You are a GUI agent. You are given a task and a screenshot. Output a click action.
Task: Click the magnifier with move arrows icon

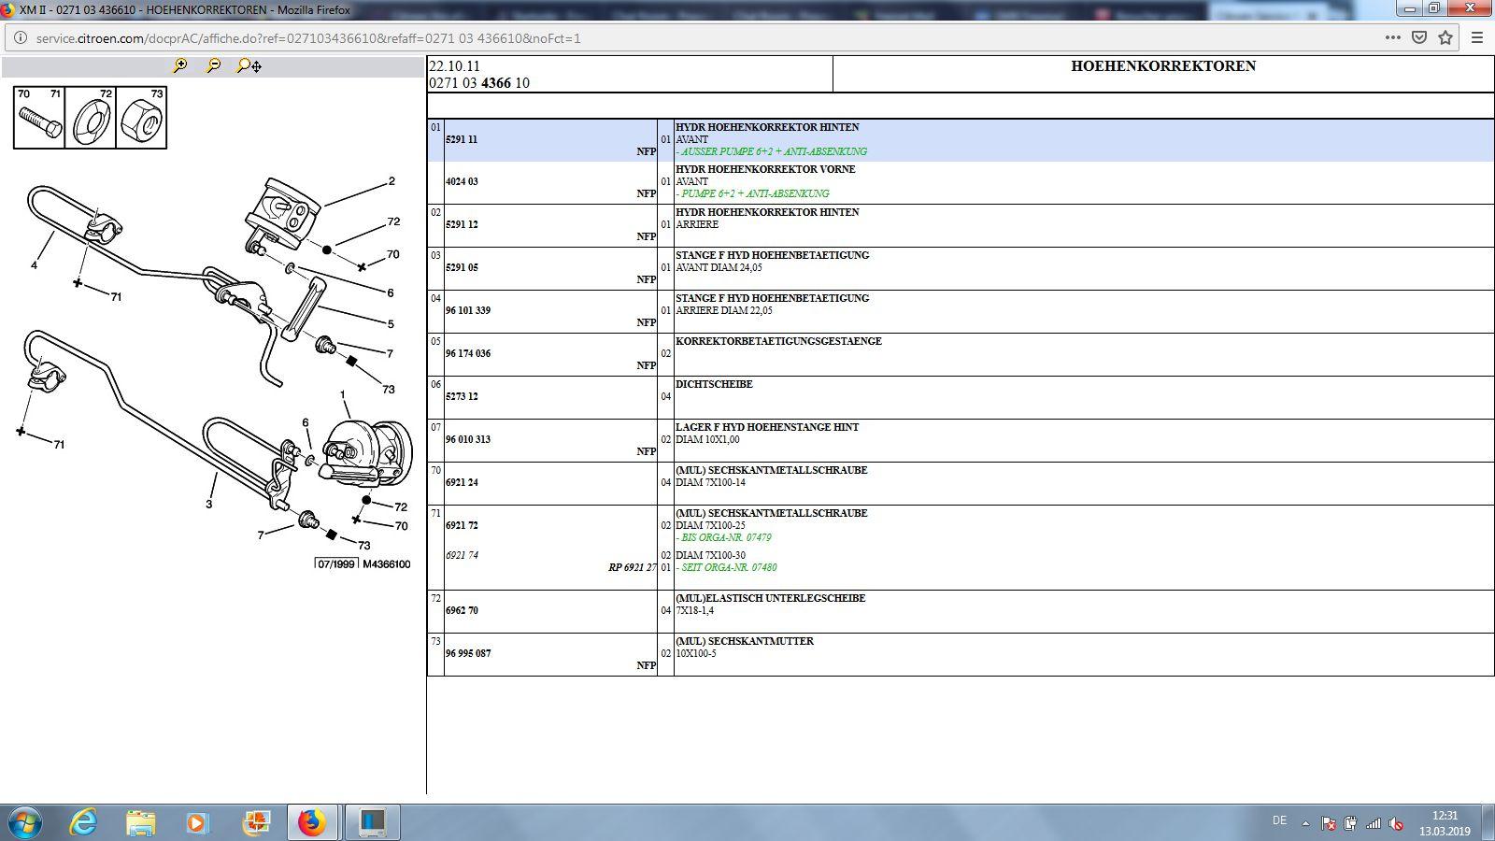[249, 65]
